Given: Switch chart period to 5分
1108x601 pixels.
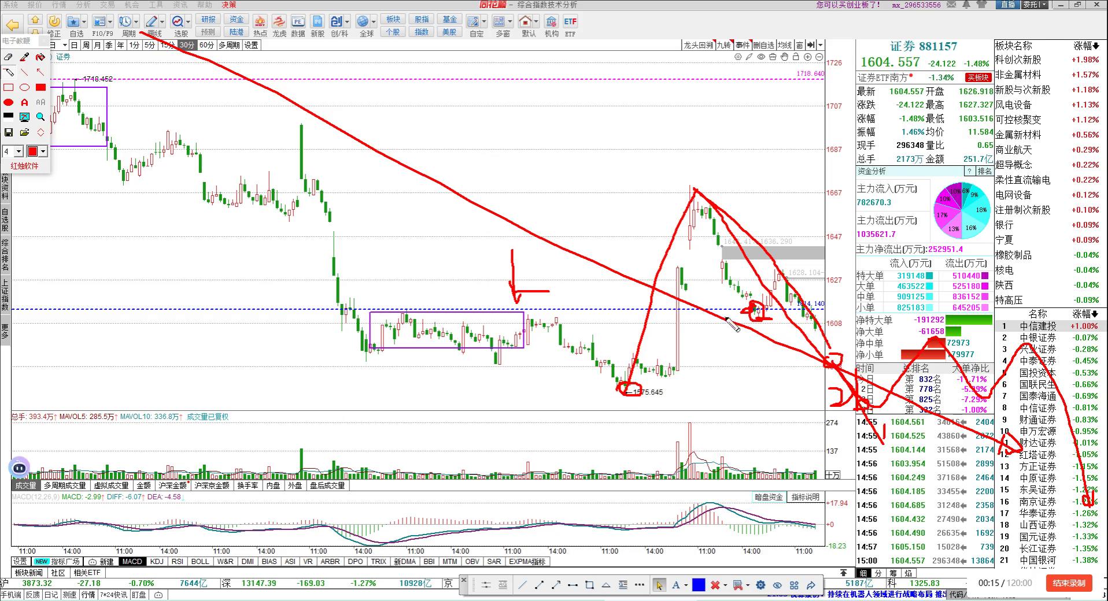Looking at the screenshot, I should [150, 45].
